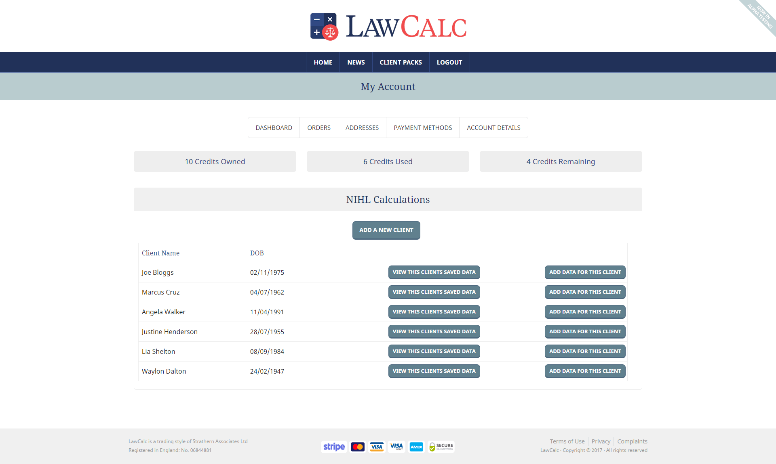Switch to the Orders tab
This screenshot has width=776, height=464.
click(x=318, y=127)
